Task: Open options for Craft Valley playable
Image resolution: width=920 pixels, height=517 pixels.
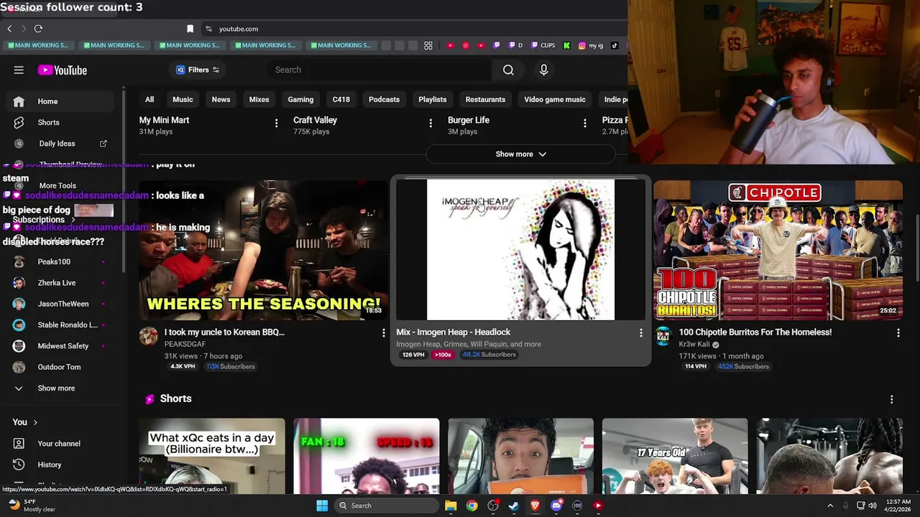Action: (x=431, y=124)
